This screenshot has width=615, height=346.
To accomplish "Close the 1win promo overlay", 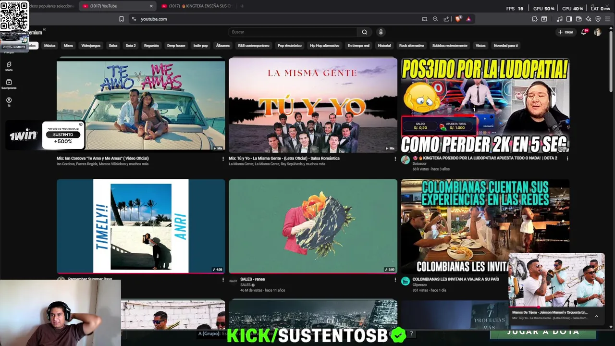I will tap(81, 124).
